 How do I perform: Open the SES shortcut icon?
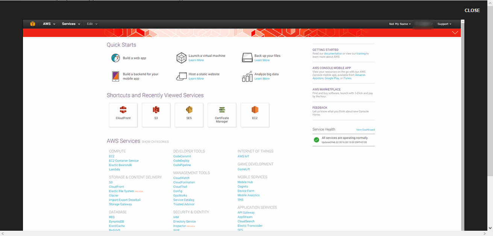pos(189,110)
